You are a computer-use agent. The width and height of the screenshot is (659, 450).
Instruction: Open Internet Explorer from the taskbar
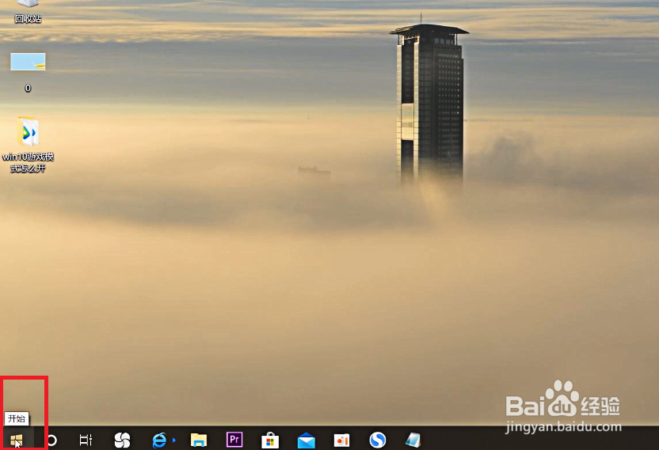159,440
